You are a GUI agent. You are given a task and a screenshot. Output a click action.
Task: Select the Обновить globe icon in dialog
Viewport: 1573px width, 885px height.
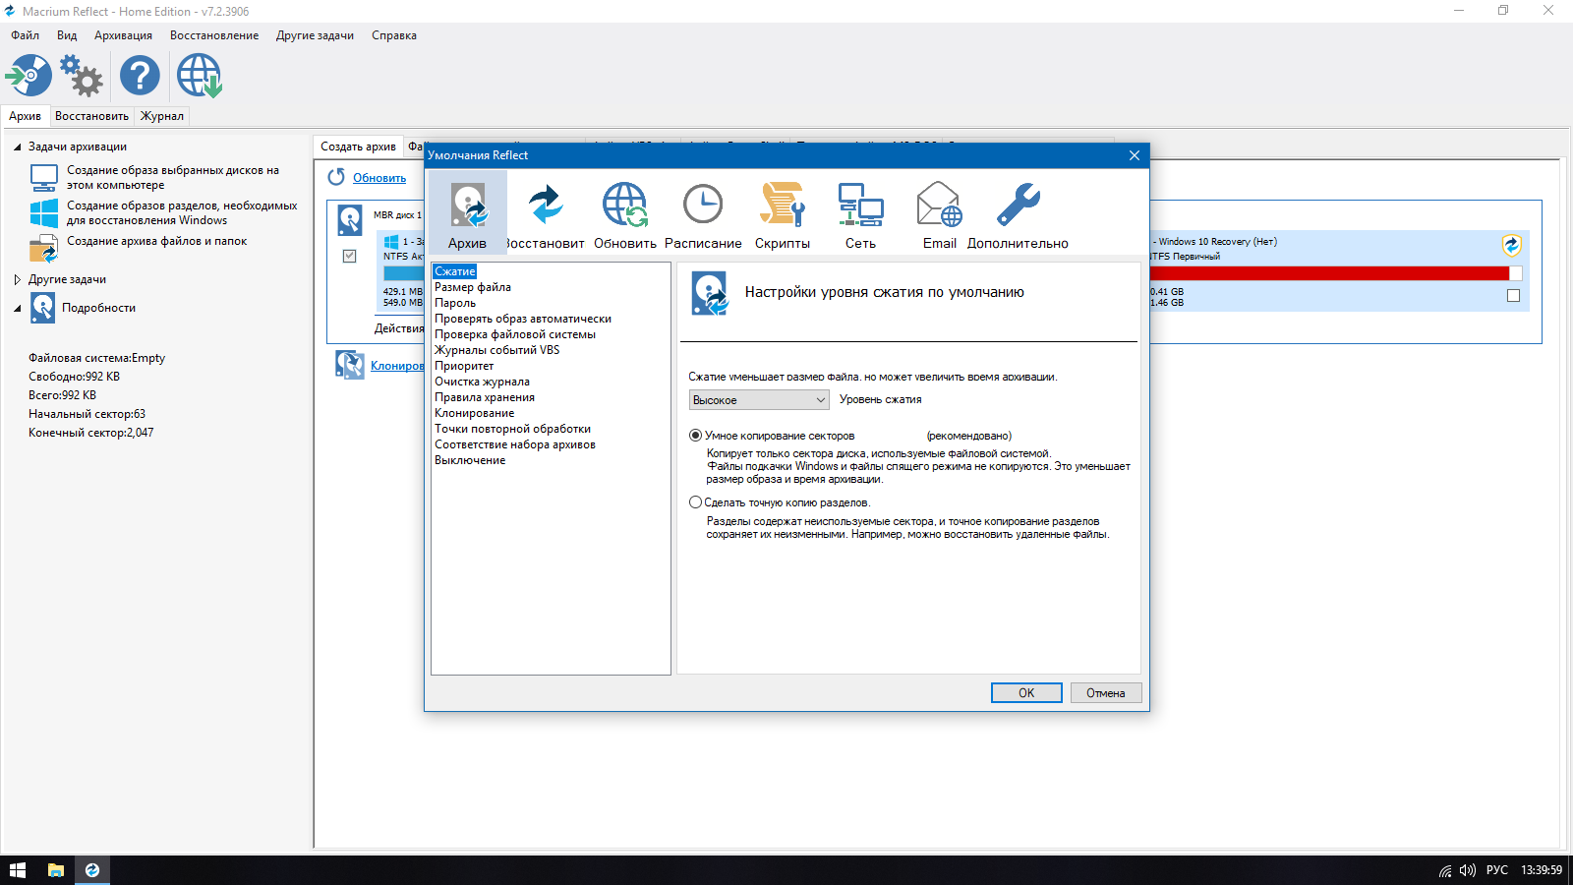[x=624, y=206]
